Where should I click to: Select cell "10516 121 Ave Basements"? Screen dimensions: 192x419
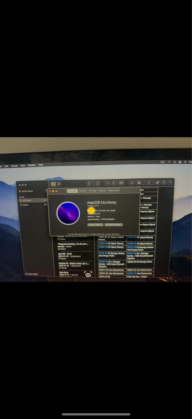[140, 270]
